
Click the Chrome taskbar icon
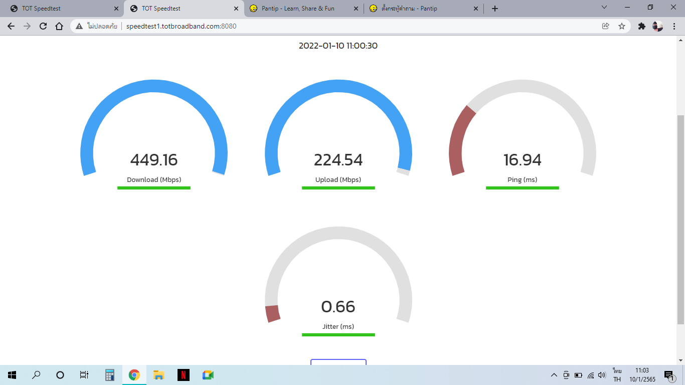point(134,375)
